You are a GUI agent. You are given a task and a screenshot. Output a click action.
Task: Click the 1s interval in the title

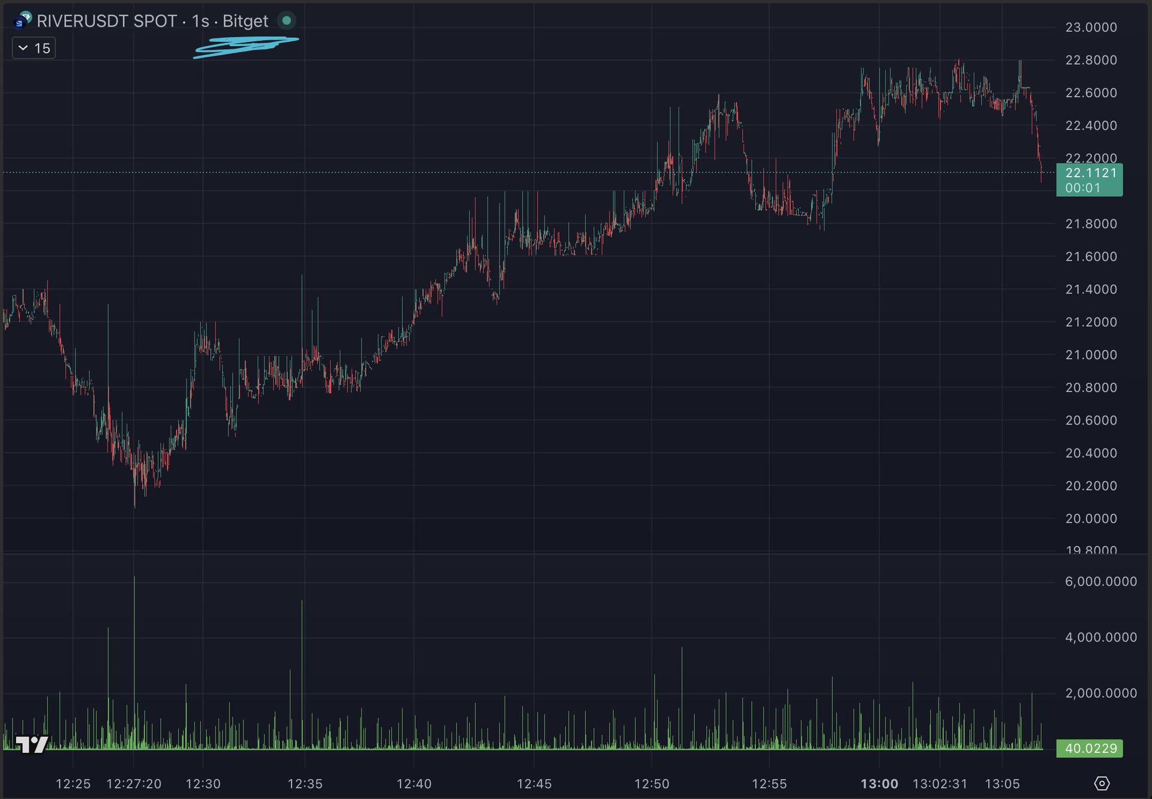point(200,21)
